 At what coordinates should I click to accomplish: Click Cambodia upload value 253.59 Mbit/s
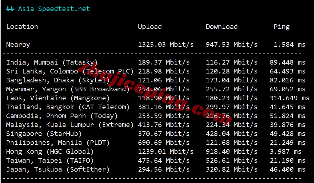pos(164,116)
